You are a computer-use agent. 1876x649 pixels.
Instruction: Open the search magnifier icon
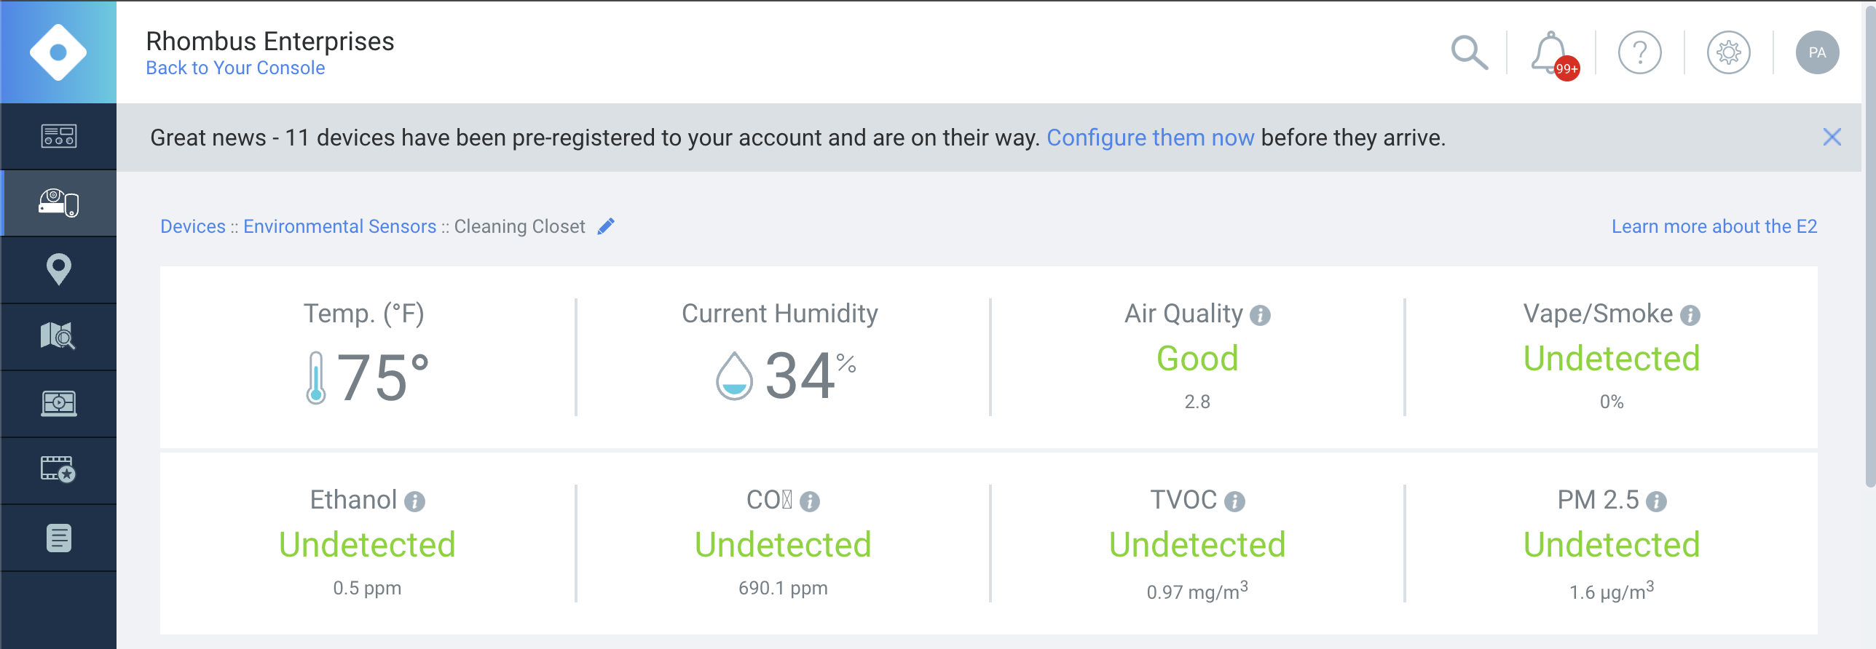click(x=1469, y=52)
